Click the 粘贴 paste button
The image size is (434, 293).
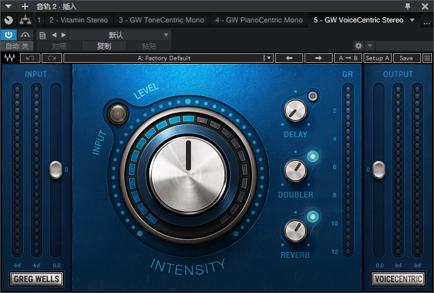(x=149, y=46)
